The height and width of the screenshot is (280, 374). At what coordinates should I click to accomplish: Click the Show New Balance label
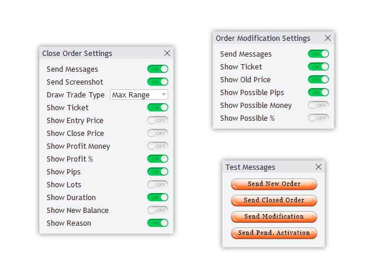78,210
